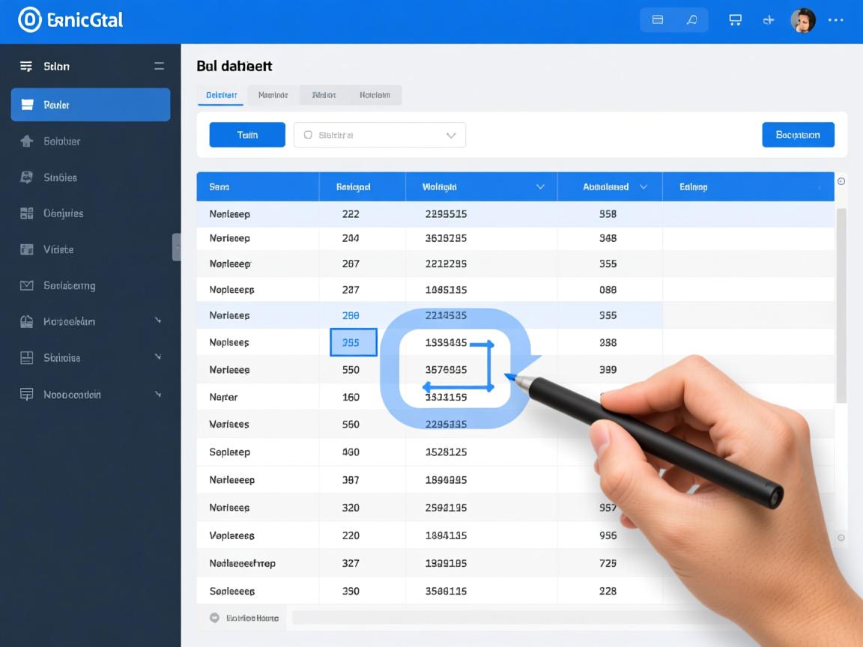Click the plus add icon in header
This screenshot has width=863, height=647.
click(769, 20)
